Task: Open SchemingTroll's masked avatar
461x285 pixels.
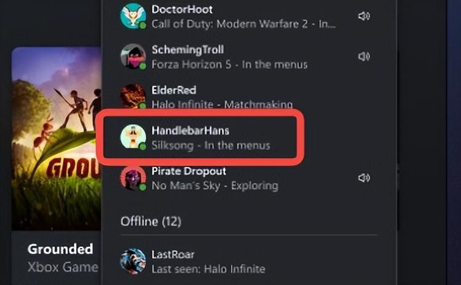Action: pos(133,57)
